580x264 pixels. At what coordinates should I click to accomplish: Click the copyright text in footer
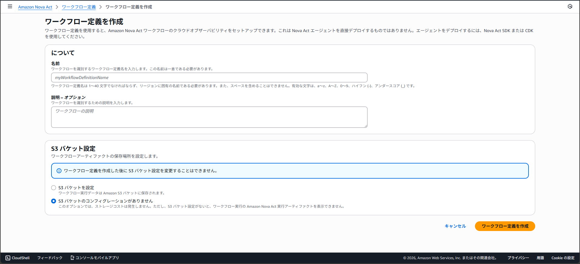click(450, 258)
